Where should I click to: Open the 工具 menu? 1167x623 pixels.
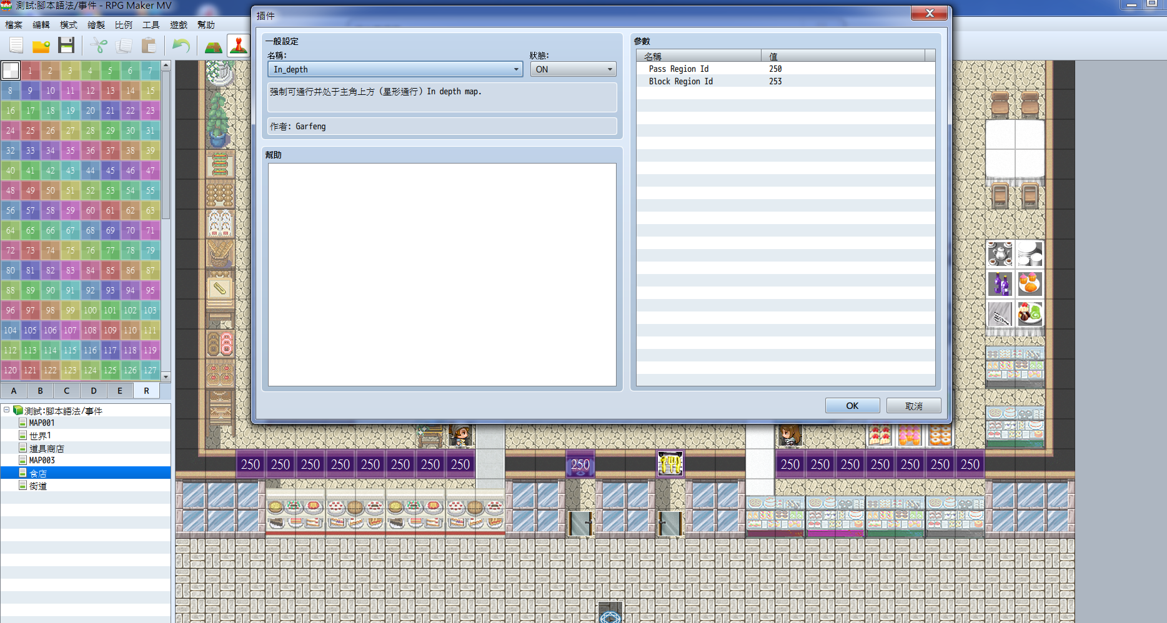click(x=151, y=25)
